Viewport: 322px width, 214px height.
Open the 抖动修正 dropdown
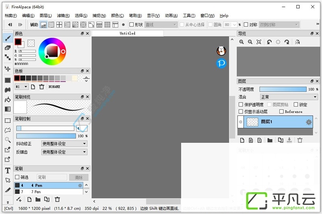point(64,144)
